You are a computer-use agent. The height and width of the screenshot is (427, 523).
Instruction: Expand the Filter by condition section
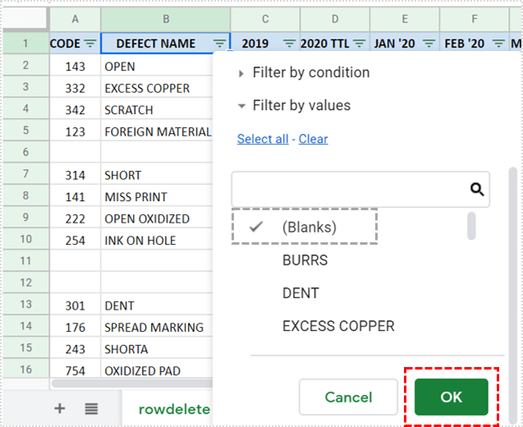coord(310,73)
